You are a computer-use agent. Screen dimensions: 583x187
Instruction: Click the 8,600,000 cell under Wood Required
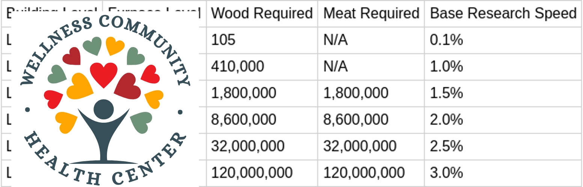tap(262, 120)
